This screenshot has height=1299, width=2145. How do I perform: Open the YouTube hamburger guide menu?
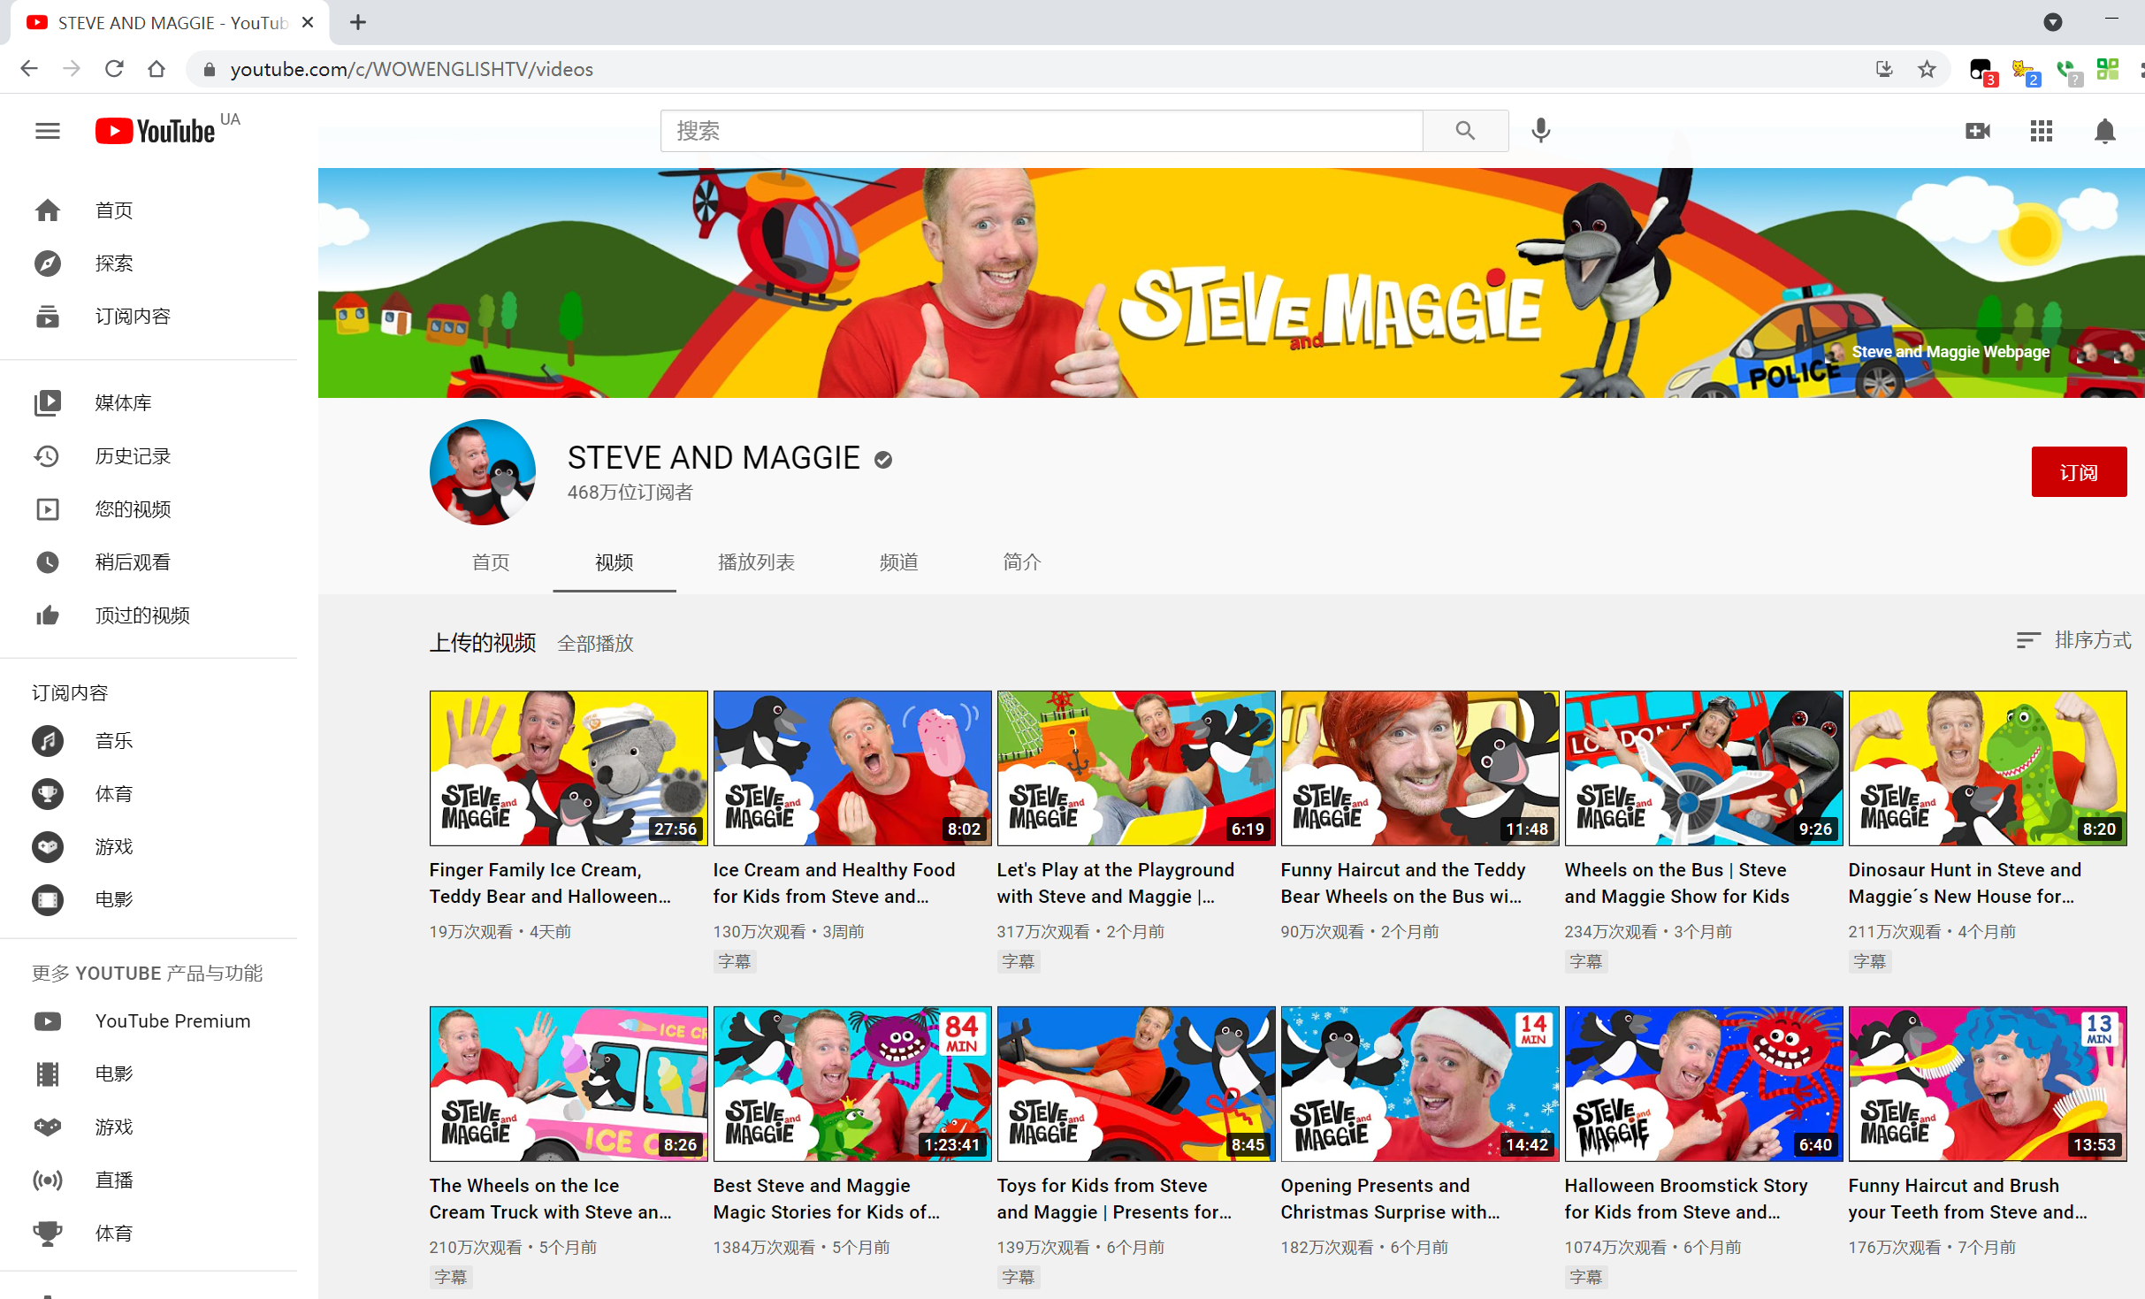pos(48,131)
